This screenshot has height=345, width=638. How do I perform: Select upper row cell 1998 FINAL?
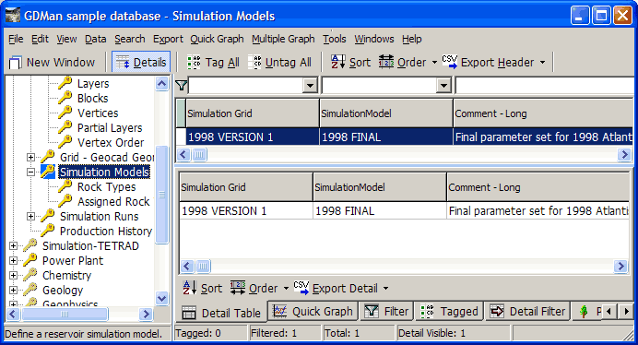point(386,137)
